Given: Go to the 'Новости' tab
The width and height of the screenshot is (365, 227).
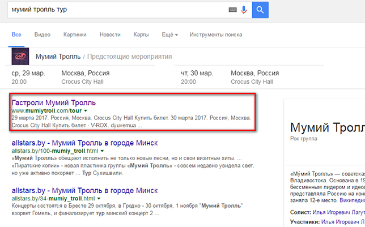Looking at the screenshot, I should coord(110,35).
